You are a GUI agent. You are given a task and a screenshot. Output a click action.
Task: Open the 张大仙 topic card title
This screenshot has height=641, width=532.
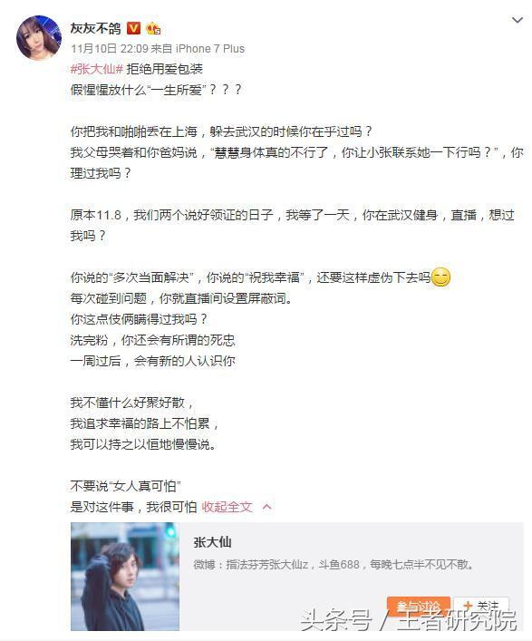(x=212, y=542)
